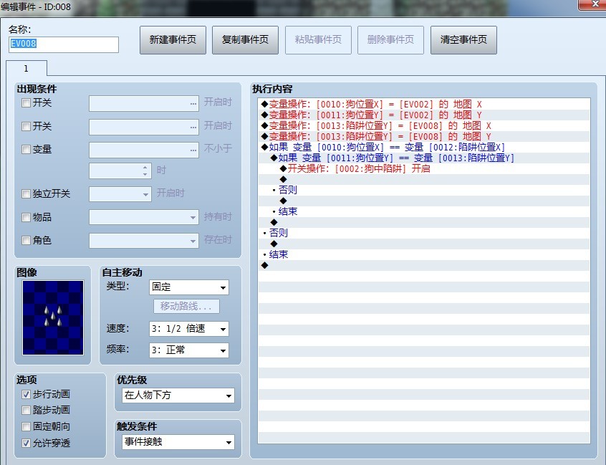
Task: Open the 物品 condition dropdown
Action: [144, 217]
